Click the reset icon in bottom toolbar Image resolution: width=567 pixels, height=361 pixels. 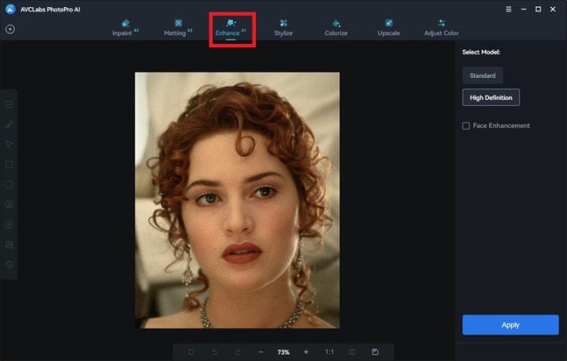pos(191,352)
